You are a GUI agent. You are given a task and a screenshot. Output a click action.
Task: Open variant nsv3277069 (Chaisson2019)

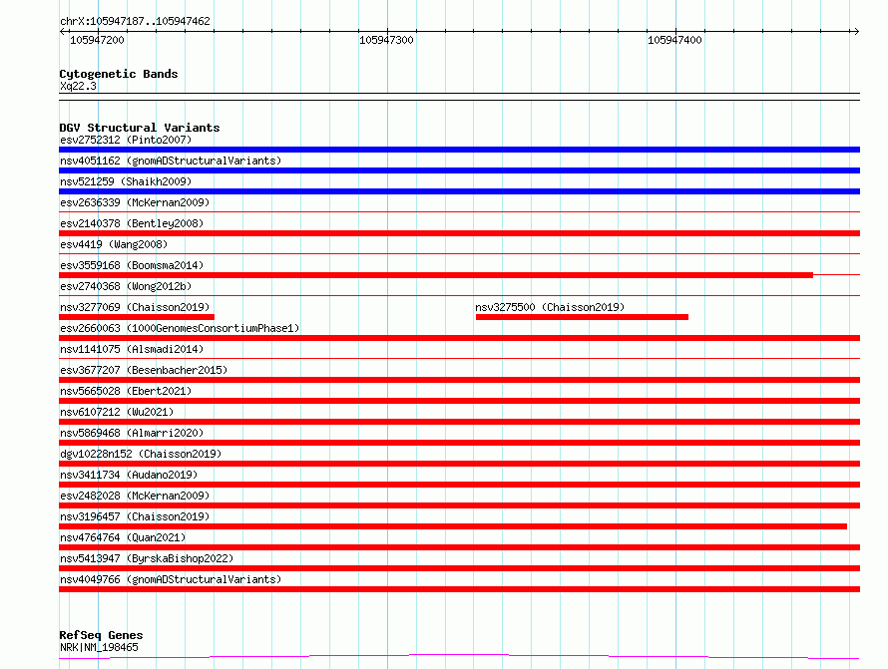tap(135, 307)
